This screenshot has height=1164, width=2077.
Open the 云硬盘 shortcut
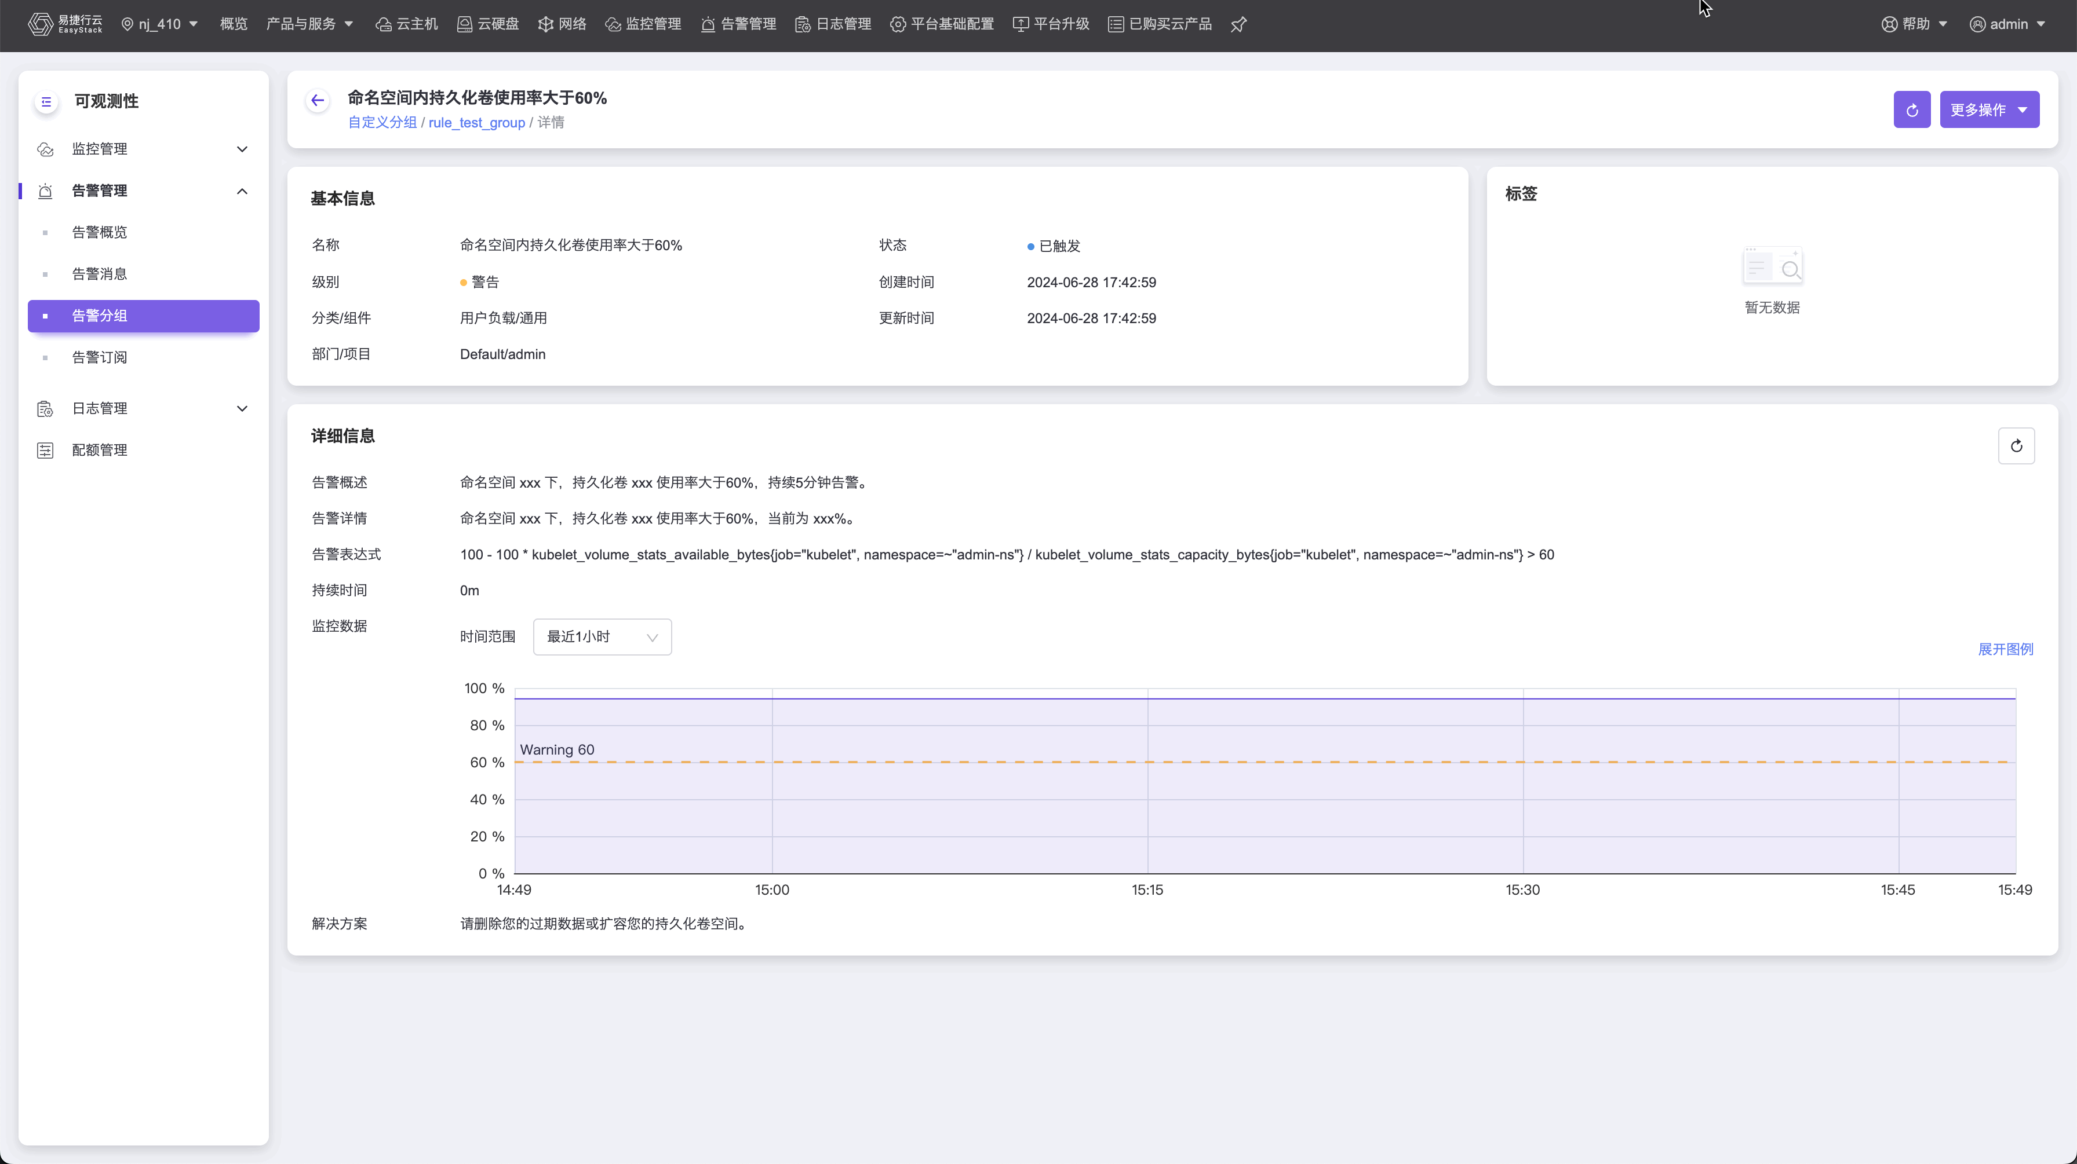pos(489,24)
